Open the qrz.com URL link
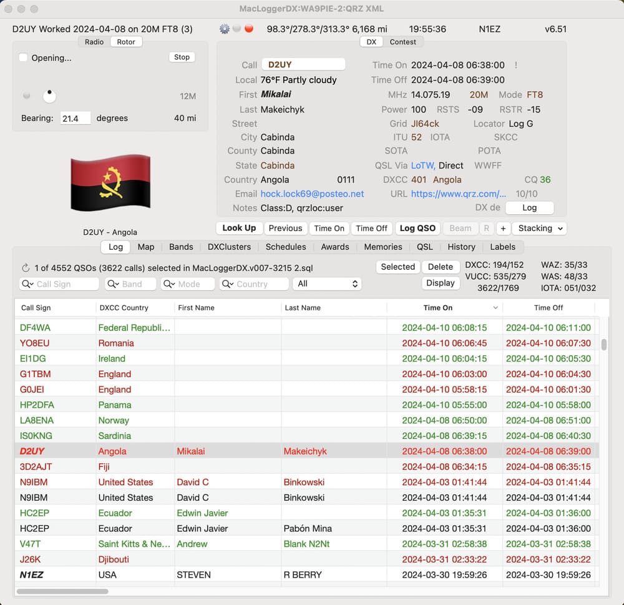 coord(459,194)
